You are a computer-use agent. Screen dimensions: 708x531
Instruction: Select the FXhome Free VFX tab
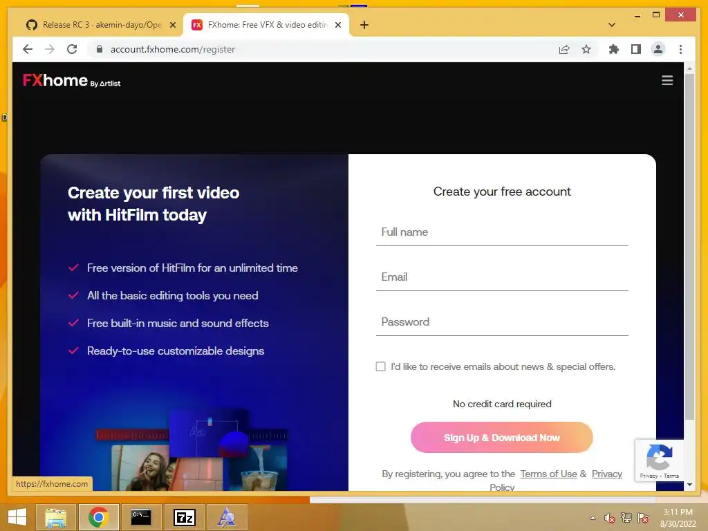[266, 25]
